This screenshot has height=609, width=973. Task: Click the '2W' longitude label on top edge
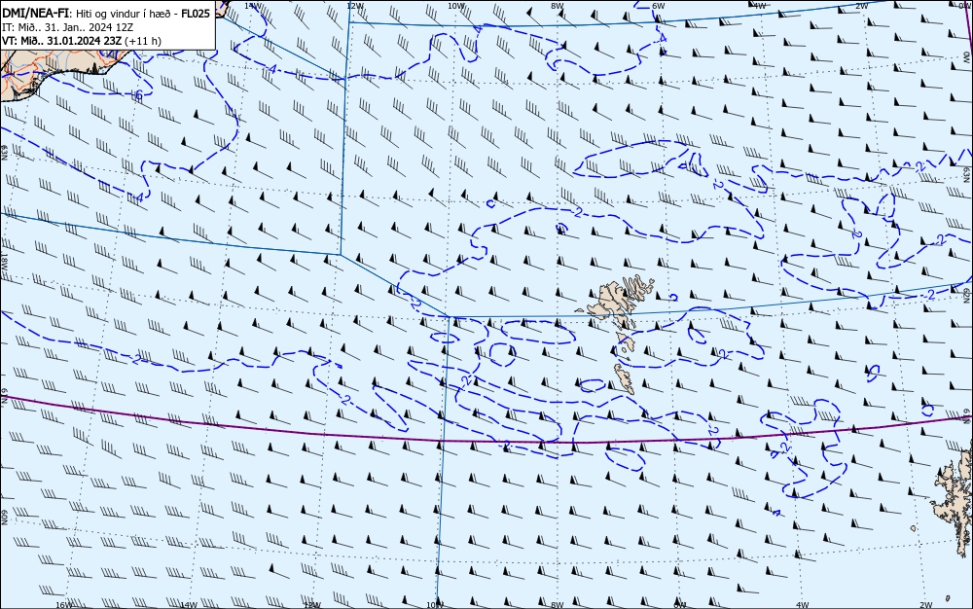click(x=861, y=6)
